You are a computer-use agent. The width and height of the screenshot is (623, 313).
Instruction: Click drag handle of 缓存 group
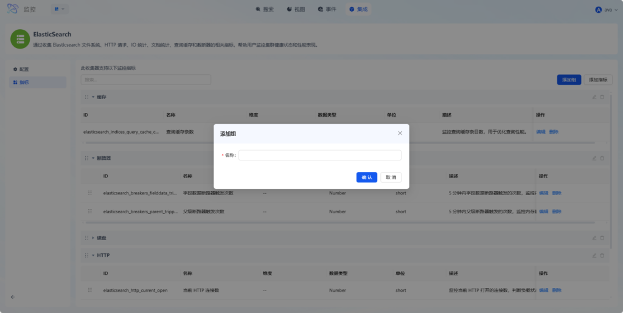point(86,97)
